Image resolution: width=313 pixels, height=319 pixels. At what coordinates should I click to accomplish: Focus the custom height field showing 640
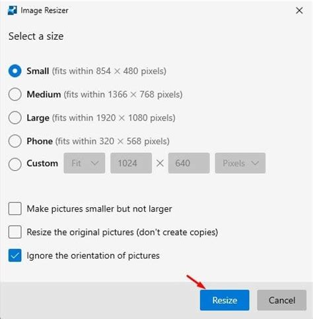click(189, 163)
